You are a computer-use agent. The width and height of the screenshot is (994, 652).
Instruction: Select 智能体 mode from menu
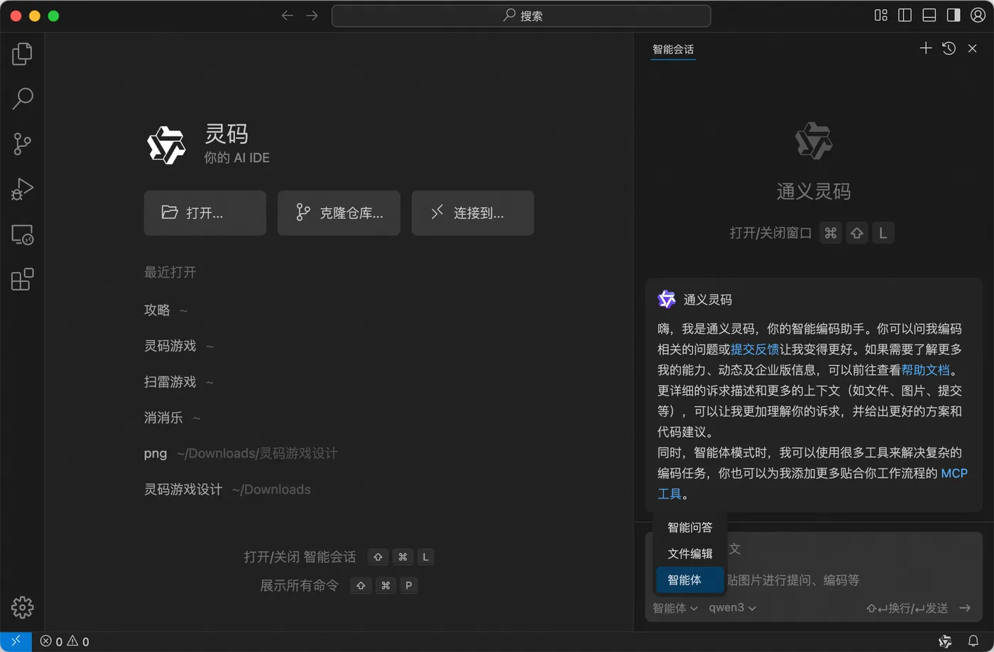click(x=689, y=580)
